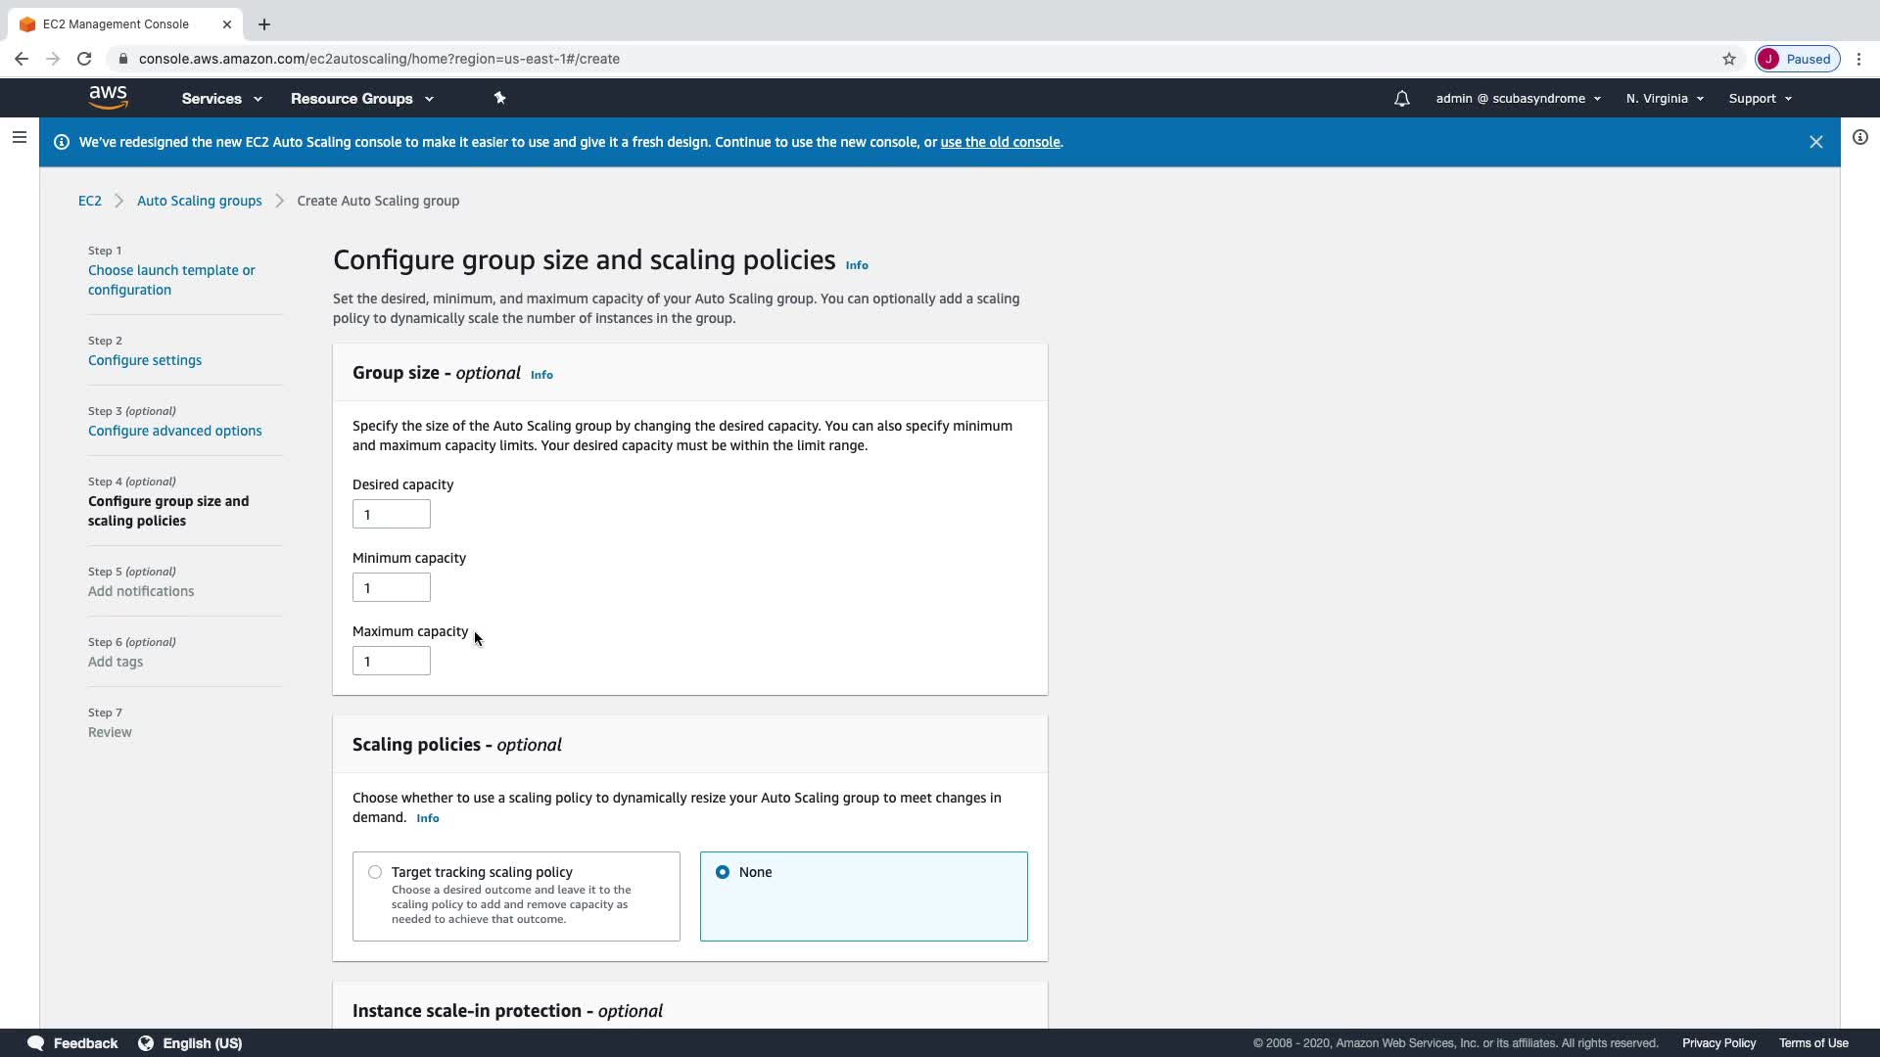Screen dimensions: 1880x1057
Task: Reload the page in the browser
Action: pyautogui.click(x=84, y=59)
